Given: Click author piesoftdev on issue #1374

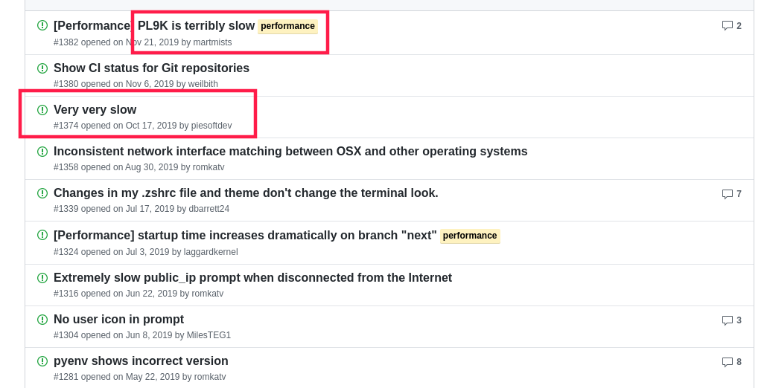Looking at the screenshot, I should [211, 126].
